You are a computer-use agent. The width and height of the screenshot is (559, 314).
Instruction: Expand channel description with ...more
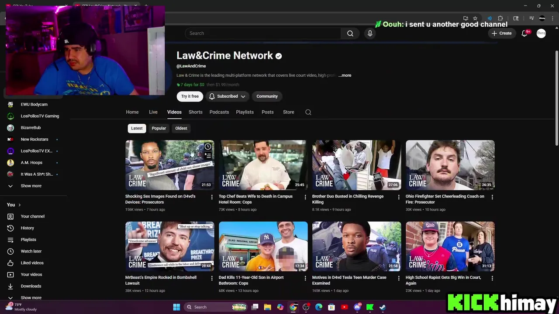point(345,75)
